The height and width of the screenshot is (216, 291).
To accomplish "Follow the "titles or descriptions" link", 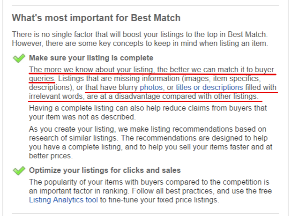I will pos(209,88).
